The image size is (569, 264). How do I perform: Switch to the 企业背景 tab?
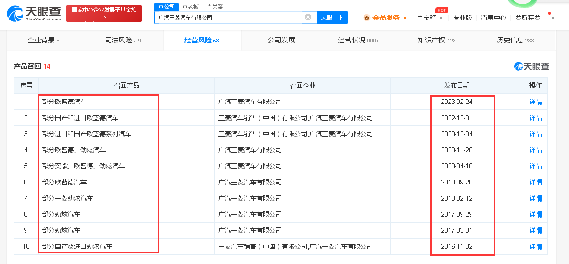click(x=45, y=40)
